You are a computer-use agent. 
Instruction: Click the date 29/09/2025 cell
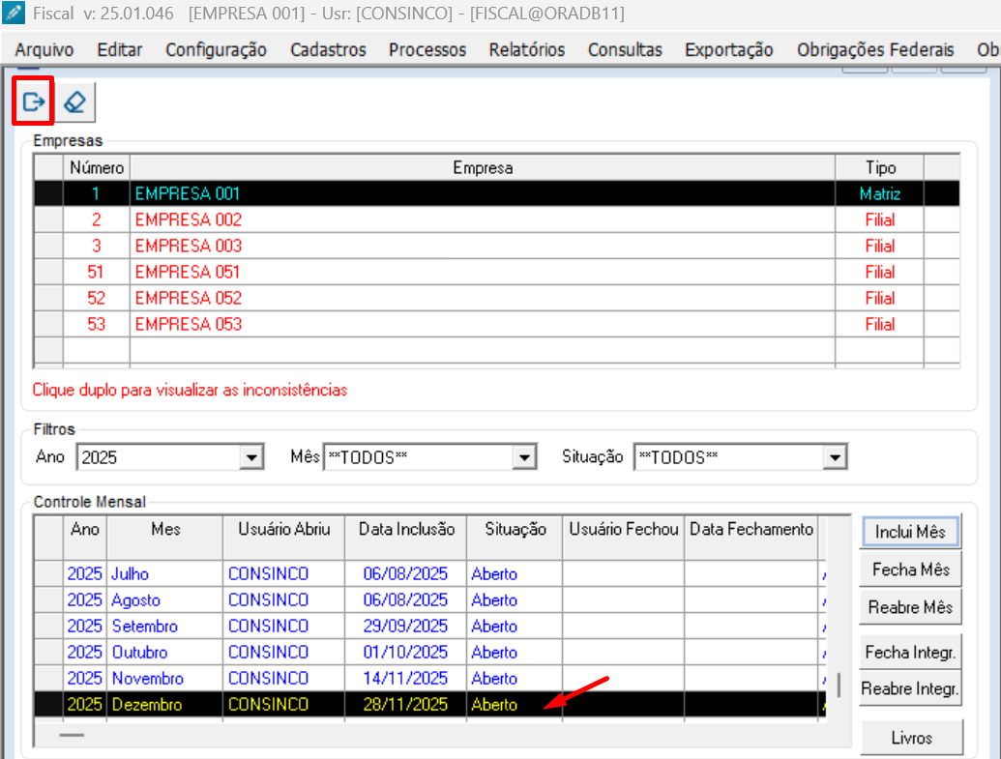pos(405,627)
